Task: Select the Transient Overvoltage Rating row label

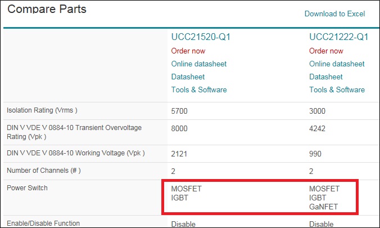Action: tap(74, 132)
